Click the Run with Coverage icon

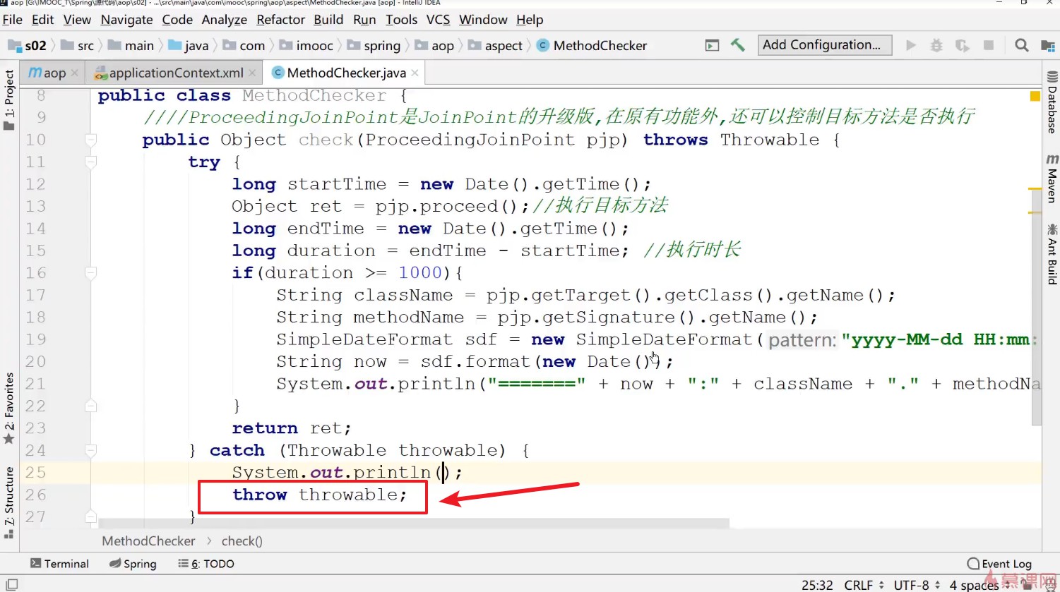[x=962, y=45]
